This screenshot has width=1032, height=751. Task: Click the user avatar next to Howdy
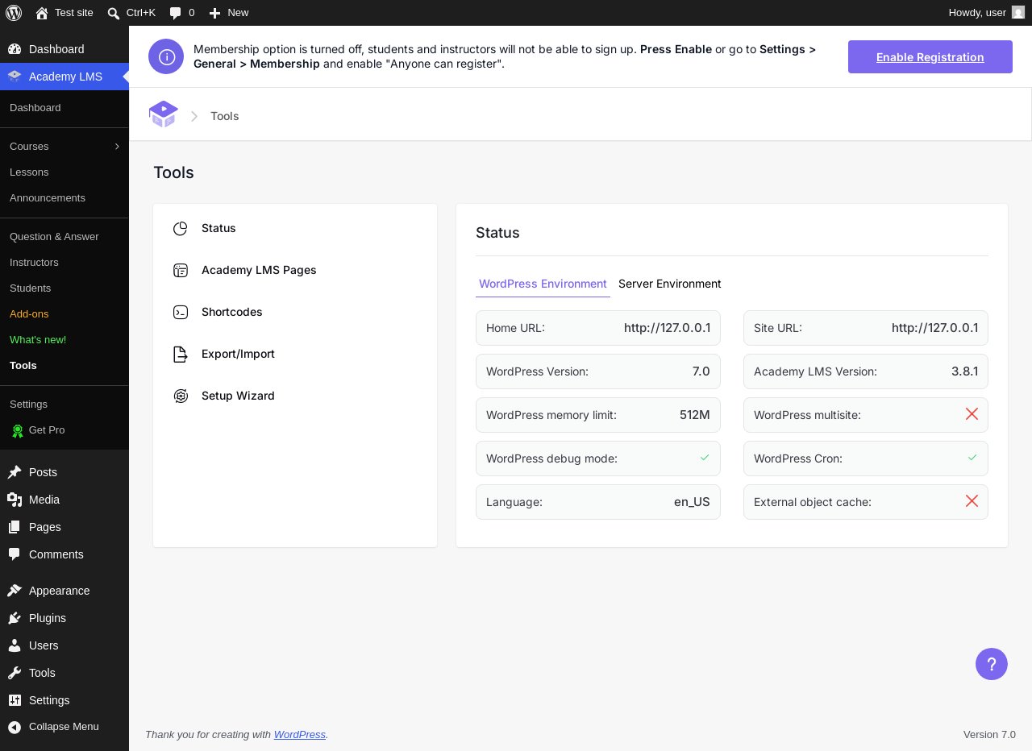(1018, 12)
